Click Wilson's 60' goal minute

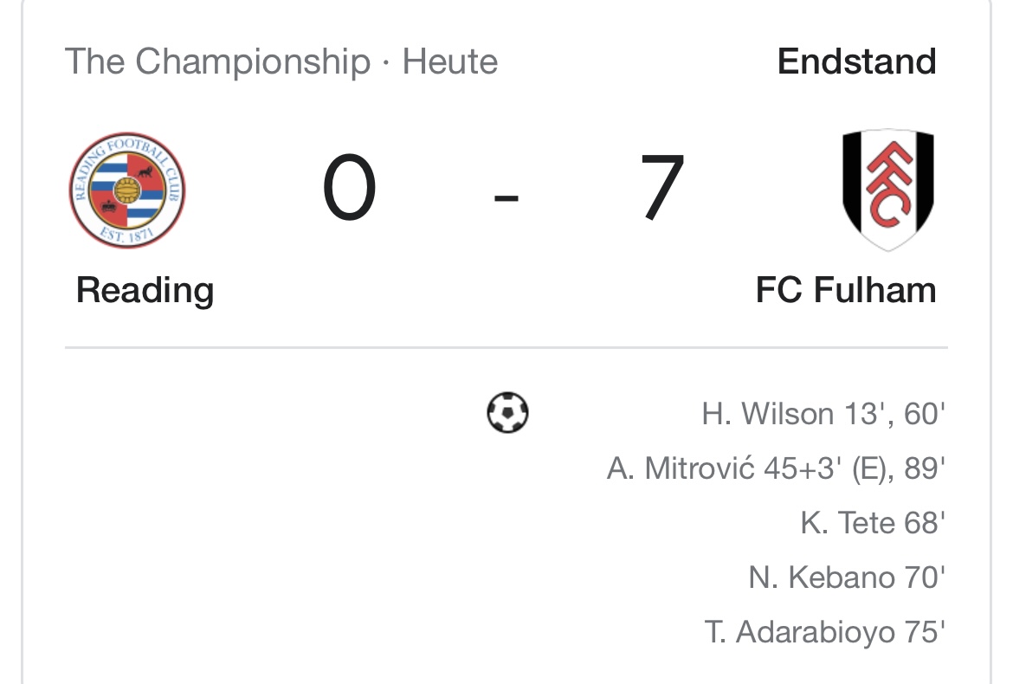click(x=921, y=415)
